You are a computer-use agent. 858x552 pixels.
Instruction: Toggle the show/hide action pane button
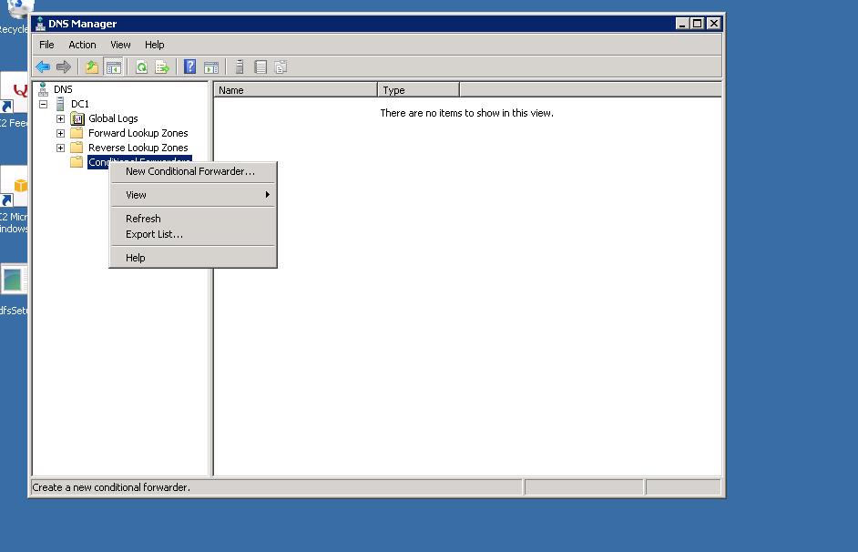[x=211, y=67]
